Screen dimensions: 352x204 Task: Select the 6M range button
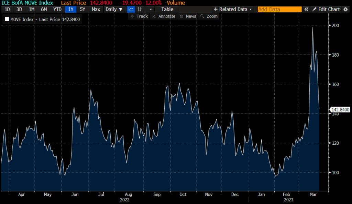[44, 9]
